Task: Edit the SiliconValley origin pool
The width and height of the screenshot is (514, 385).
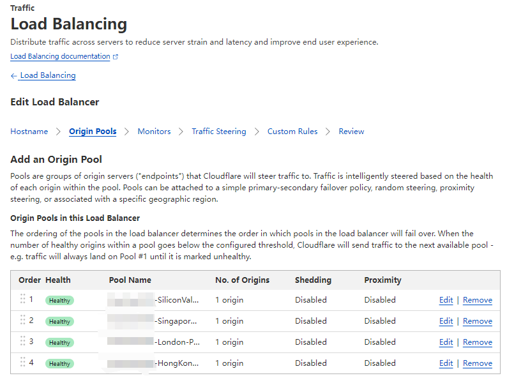Action: coord(446,300)
